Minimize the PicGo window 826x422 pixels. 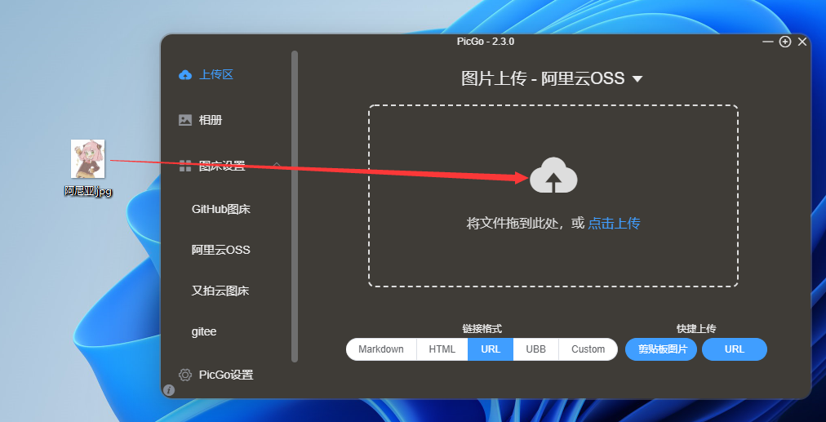coord(768,42)
